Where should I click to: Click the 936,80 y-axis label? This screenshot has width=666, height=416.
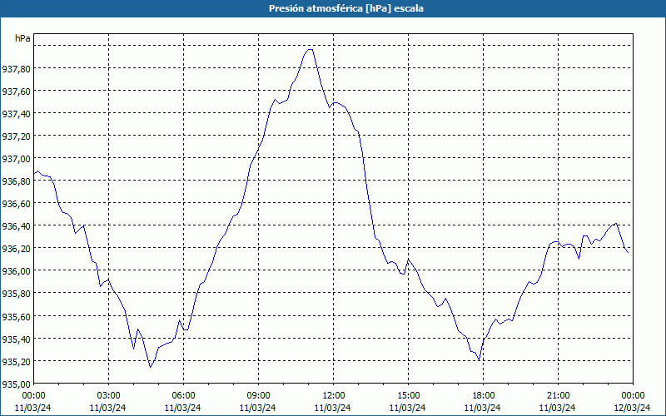[16, 181]
